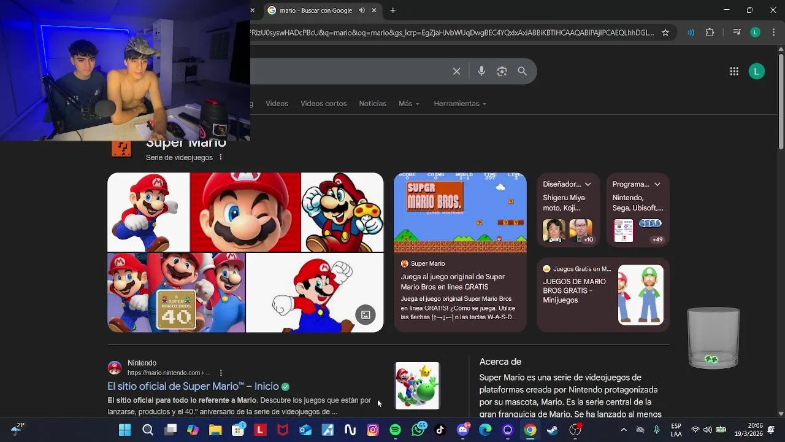785x442 pixels.
Task: Click the "Serie de videojuegos" subtitle
Action: click(x=179, y=158)
